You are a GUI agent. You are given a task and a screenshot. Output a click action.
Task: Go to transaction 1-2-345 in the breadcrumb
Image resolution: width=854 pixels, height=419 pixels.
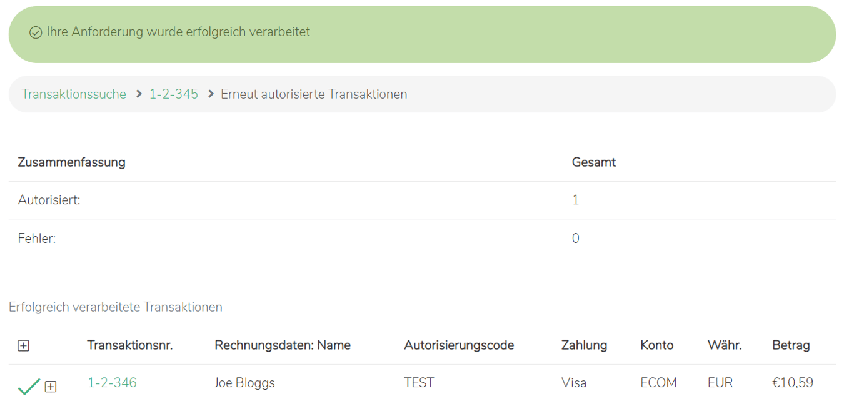click(173, 94)
